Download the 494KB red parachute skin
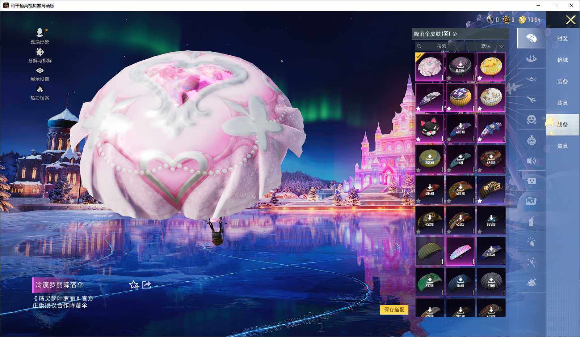This screenshot has height=337, width=580. [430, 190]
